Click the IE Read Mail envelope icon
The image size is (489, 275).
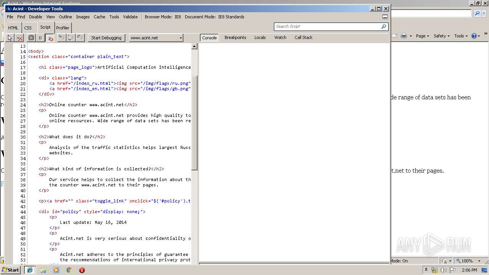pyautogui.click(x=395, y=36)
